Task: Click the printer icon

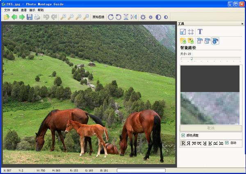Action: click(37, 17)
